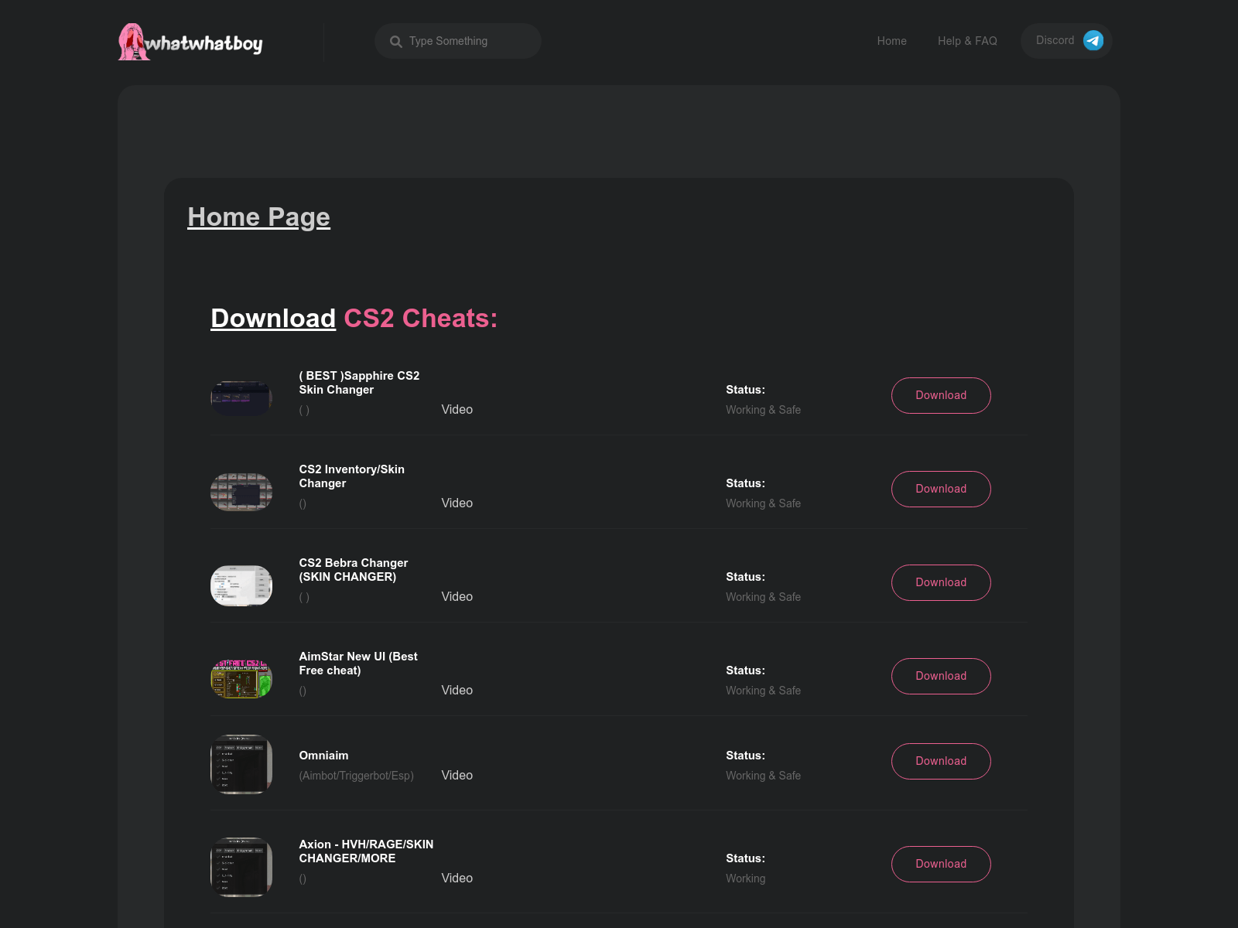Open Axion HVH/RAGE thumbnail image

241,867
